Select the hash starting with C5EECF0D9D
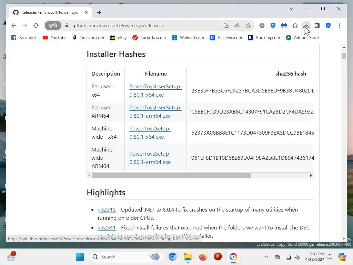This screenshot has height=265, width=353. click(x=252, y=111)
